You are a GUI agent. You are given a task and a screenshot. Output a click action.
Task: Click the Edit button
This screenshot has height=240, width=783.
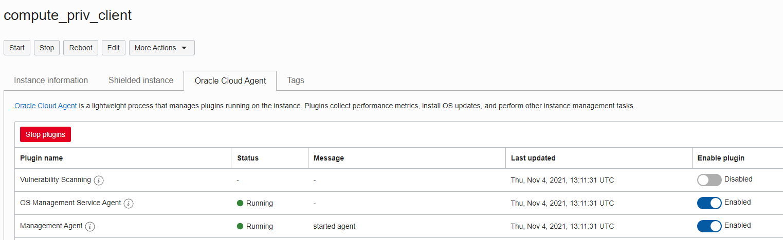point(114,48)
